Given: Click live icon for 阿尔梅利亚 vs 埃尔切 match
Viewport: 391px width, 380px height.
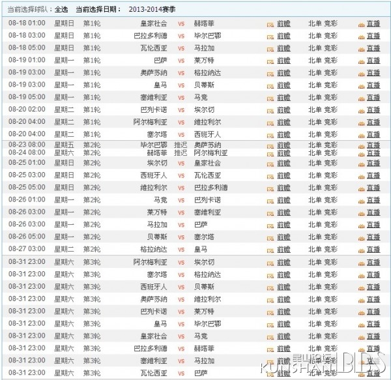Looking at the screenshot, I should [361, 262].
